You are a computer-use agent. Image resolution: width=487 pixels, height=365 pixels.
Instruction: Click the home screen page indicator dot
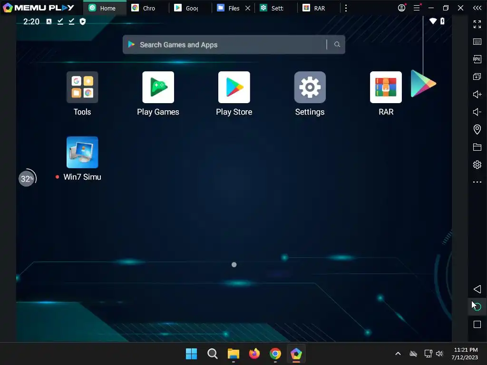(234, 265)
